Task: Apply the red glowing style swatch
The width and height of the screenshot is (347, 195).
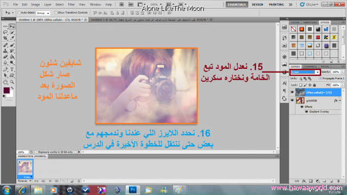Action: click(301, 29)
